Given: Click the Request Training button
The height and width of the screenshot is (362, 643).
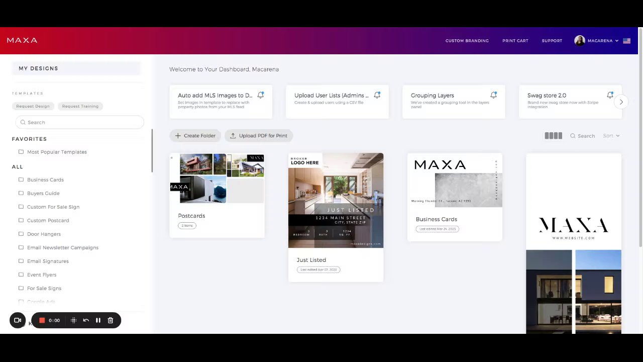Looking at the screenshot, I should click(80, 106).
